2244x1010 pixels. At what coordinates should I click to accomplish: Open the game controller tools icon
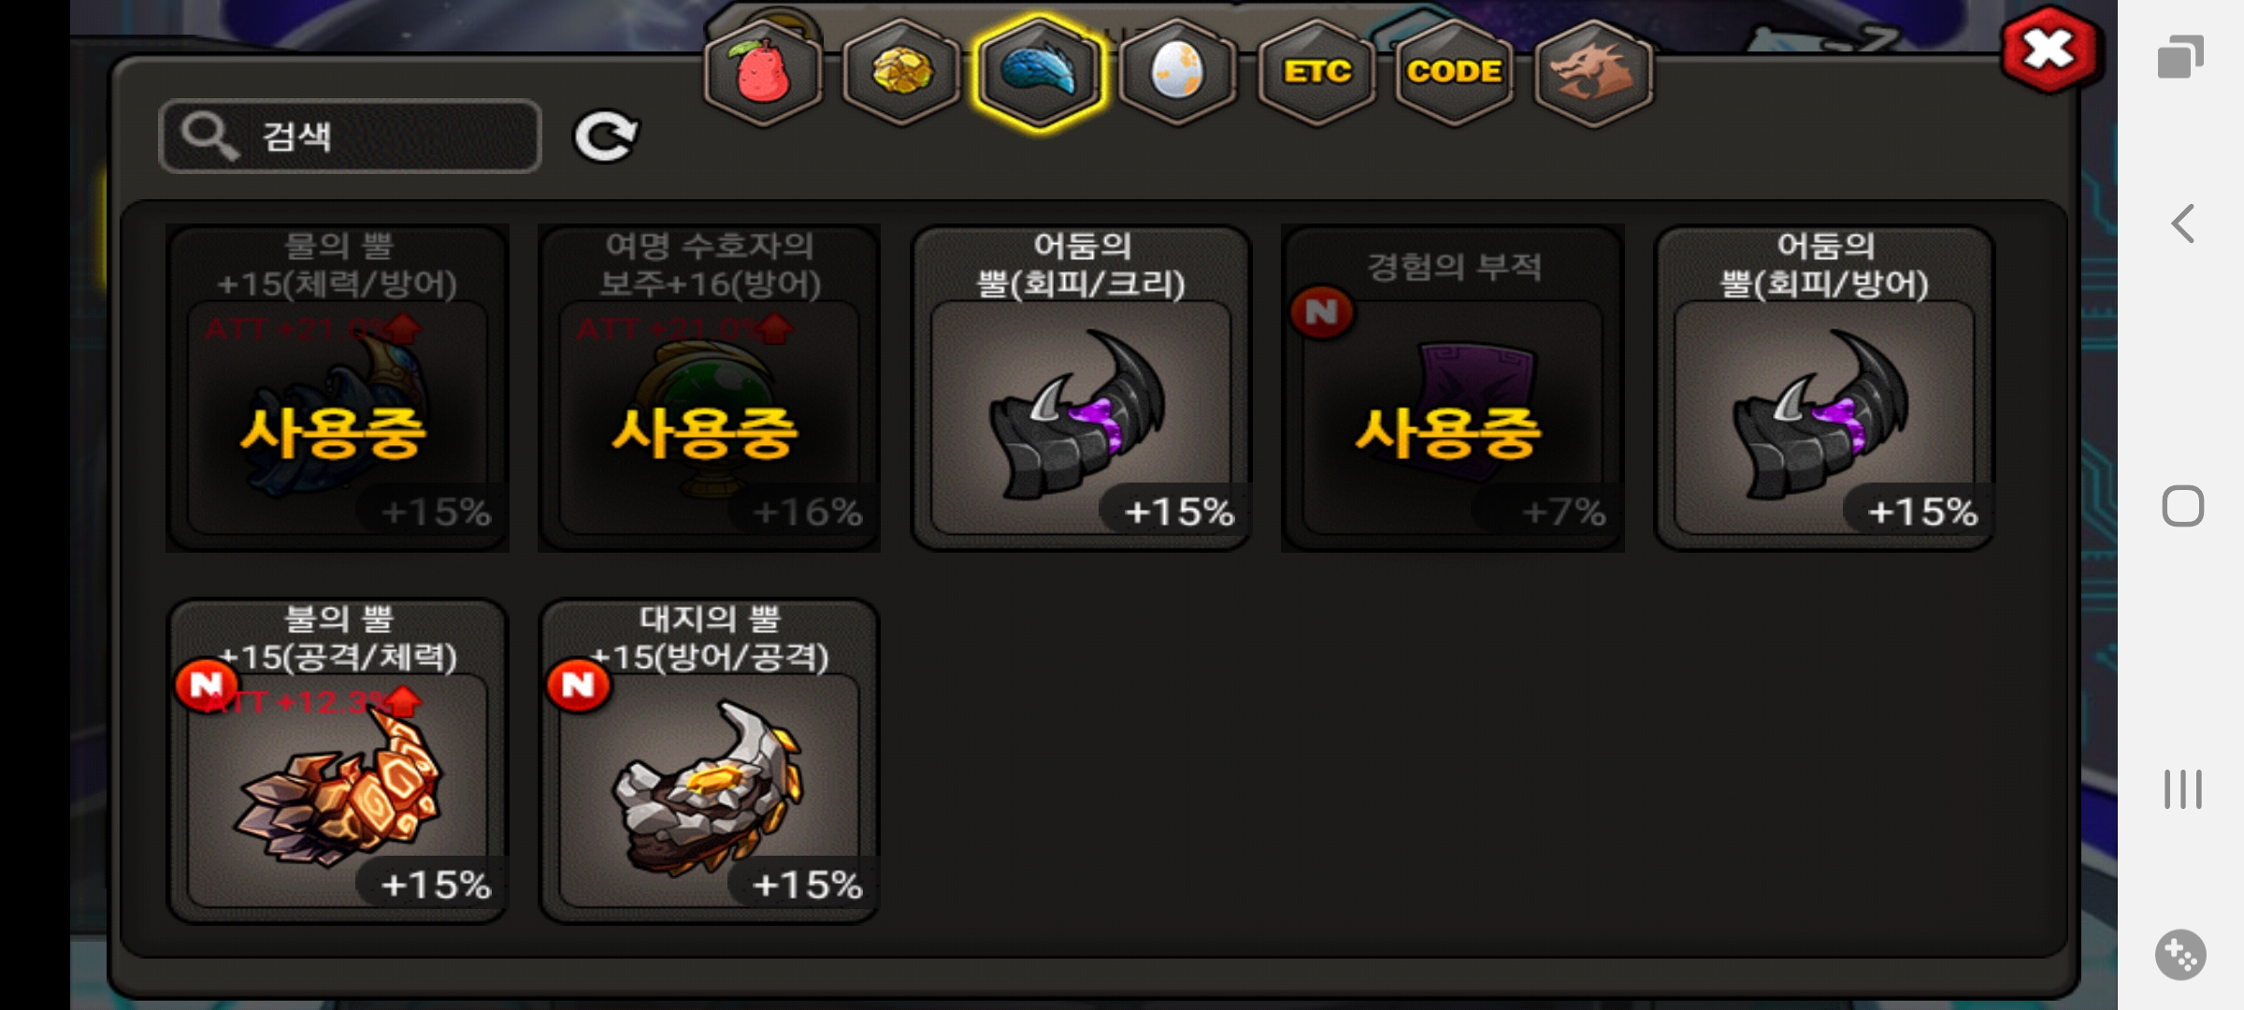[2180, 955]
